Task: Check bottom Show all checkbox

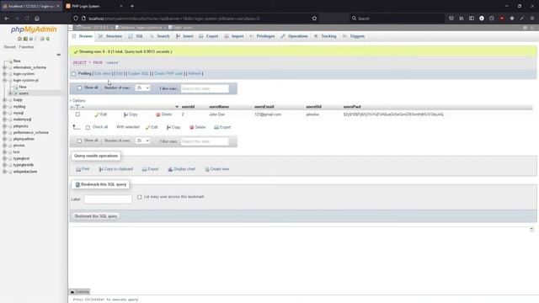Action: (79, 141)
